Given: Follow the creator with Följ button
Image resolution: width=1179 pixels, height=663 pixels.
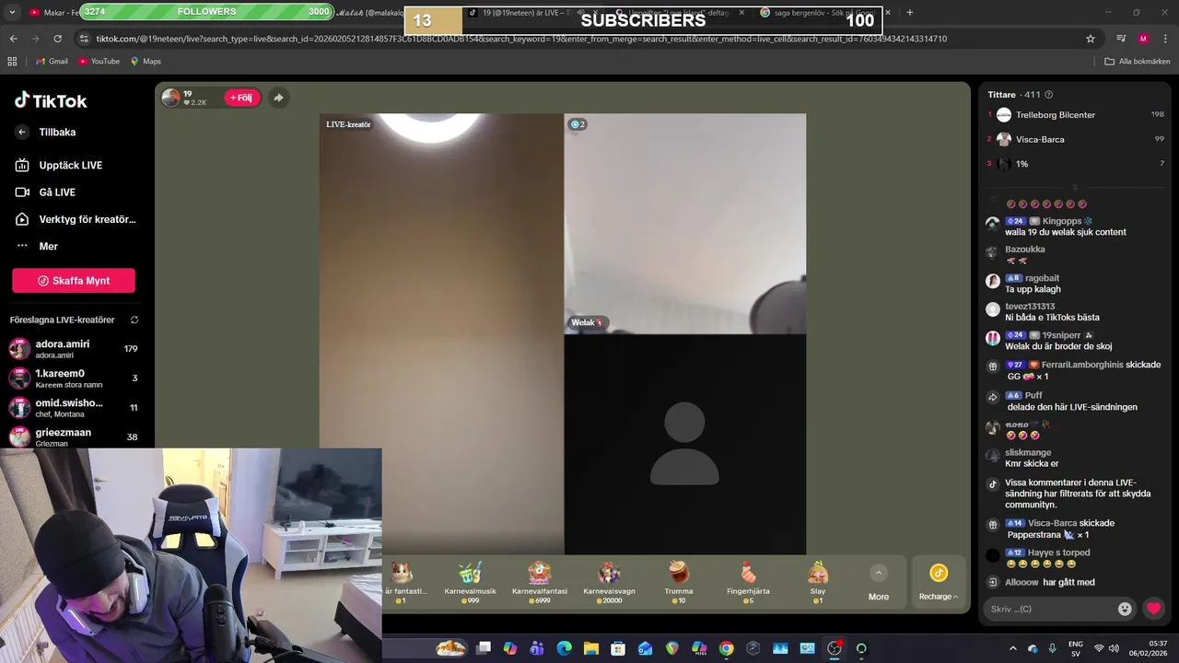Looking at the screenshot, I should point(242,98).
